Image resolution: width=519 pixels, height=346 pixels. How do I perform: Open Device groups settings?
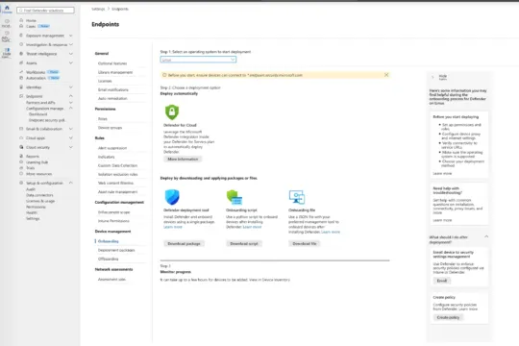coord(110,128)
